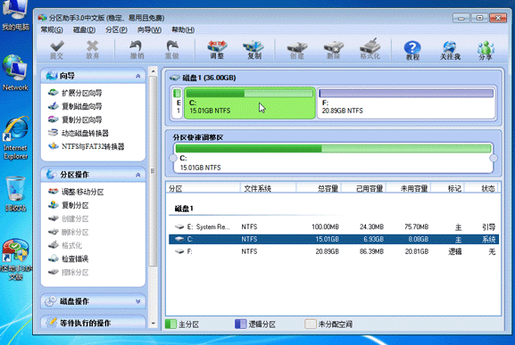Open the 常规(G) menu
This screenshot has height=345, width=515.
[x=52, y=29]
